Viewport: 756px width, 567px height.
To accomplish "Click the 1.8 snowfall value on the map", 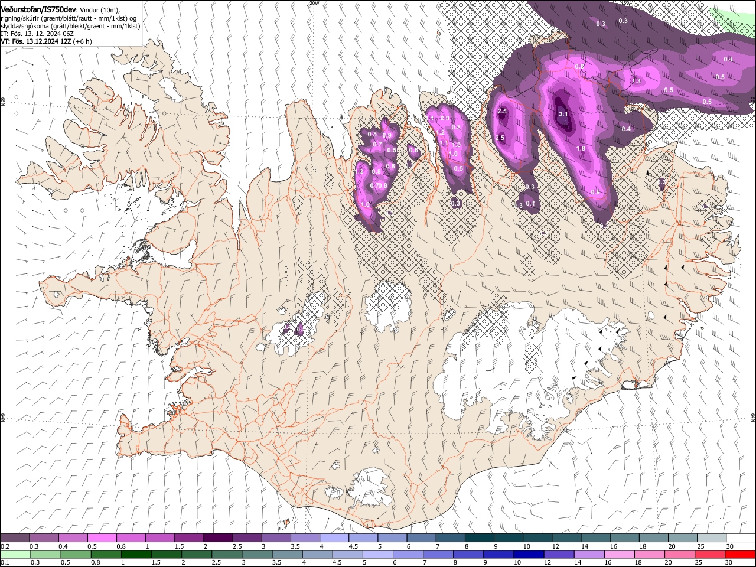I will coord(581,149).
